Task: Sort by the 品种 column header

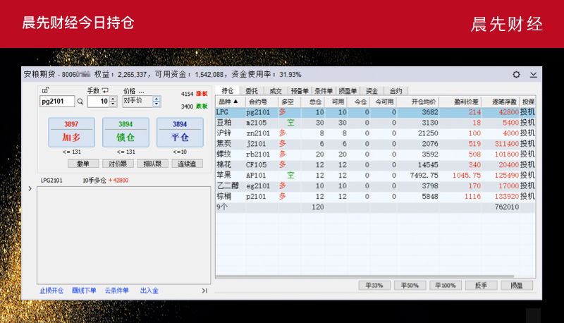Action: (229, 102)
